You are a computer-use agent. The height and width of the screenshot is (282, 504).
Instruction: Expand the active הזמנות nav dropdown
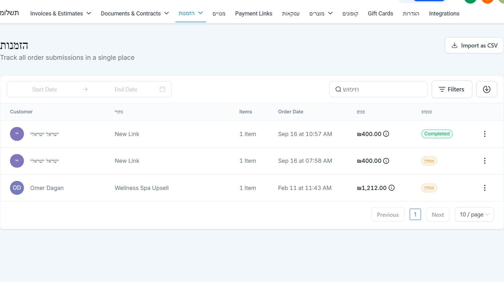click(191, 13)
